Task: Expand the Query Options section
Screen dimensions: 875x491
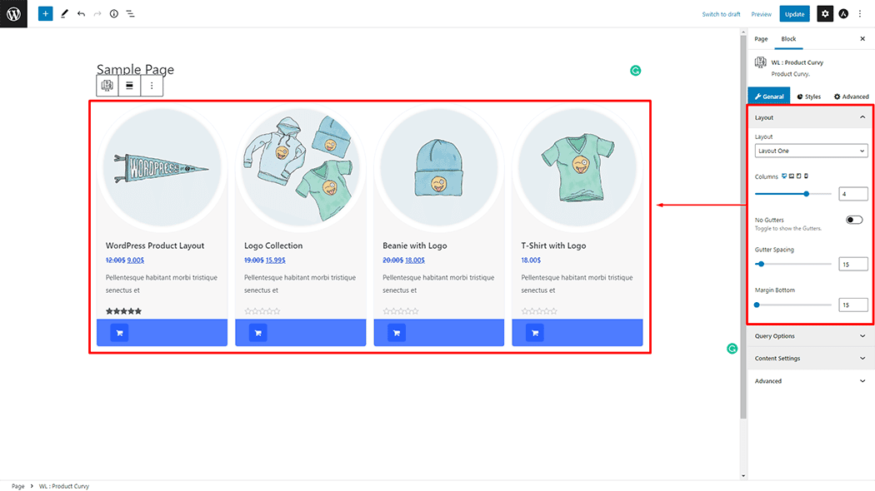Action: 810,336
